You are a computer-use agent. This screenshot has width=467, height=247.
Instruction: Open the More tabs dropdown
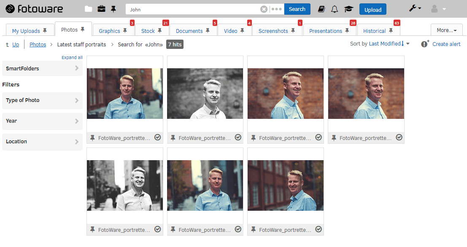tap(447, 30)
